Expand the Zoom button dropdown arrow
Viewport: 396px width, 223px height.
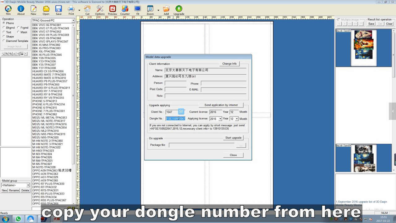(x=158, y=10)
